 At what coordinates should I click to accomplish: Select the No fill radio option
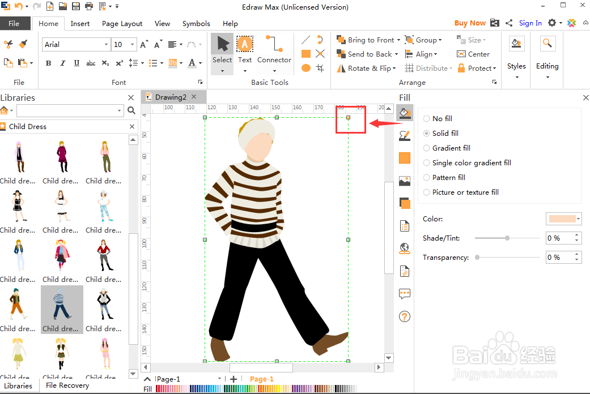click(x=426, y=118)
